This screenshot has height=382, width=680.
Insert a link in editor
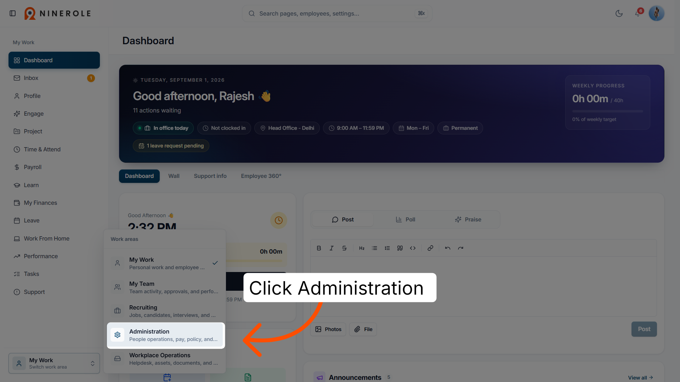430,248
